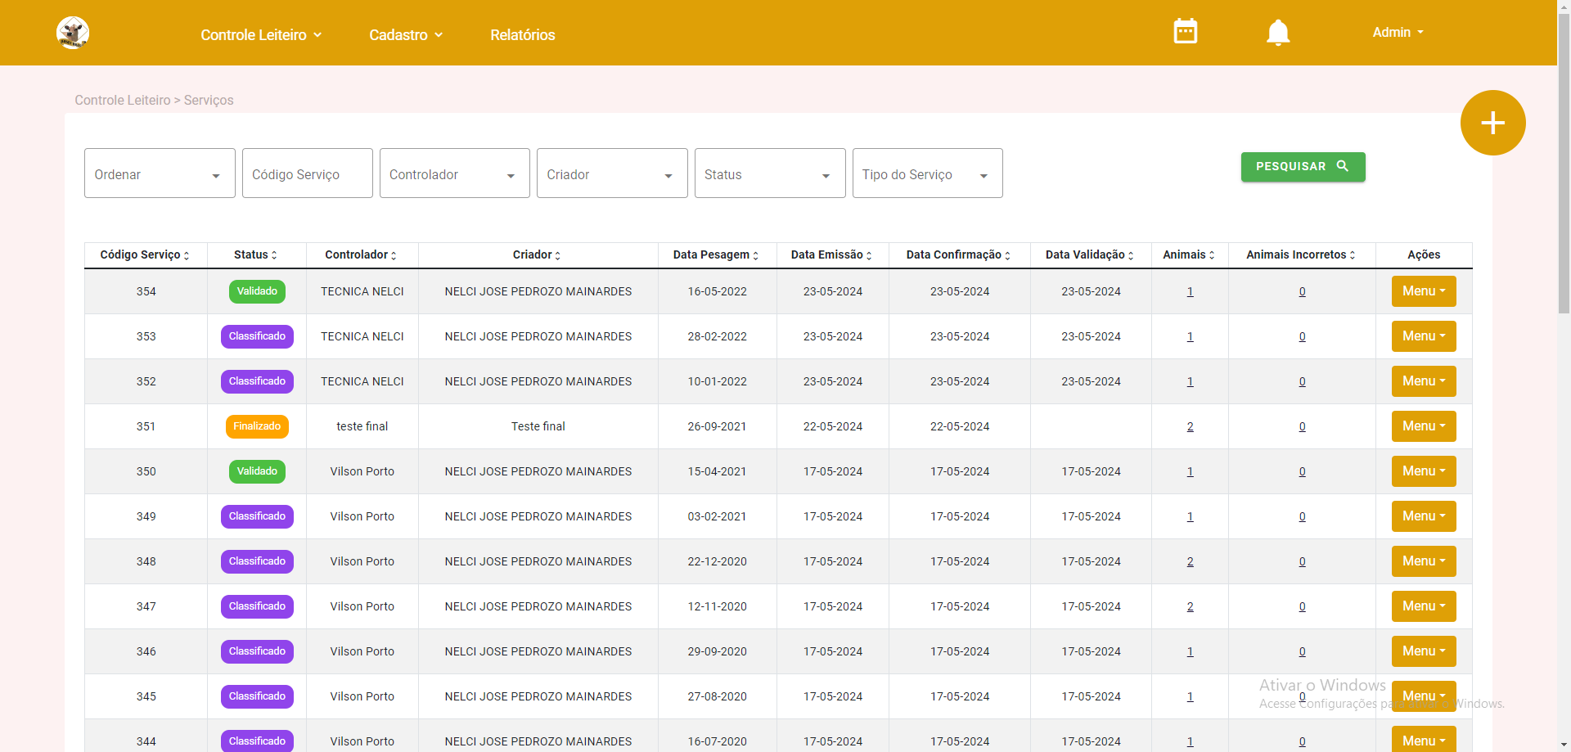Sort by Código Serviço column arrows
Screen dimensions: 1571x752
(187, 255)
